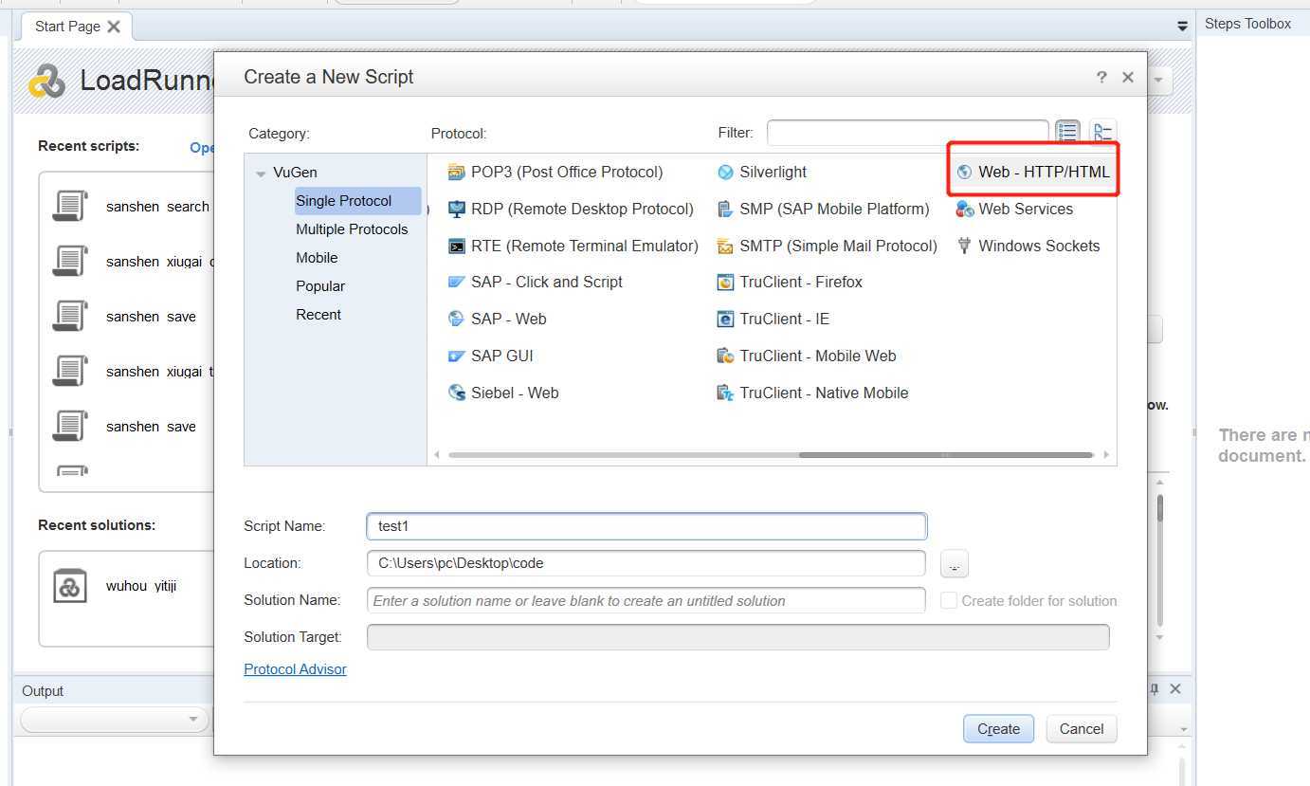This screenshot has height=786, width=1310.
Task: Focus the Solution Name field
Action: 646,600
